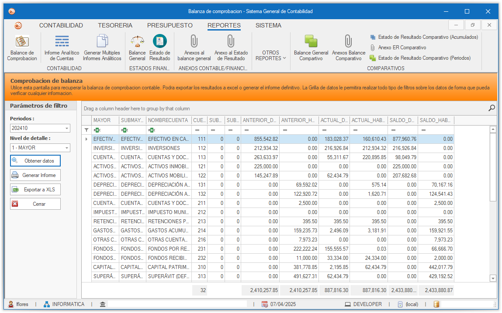
Task: Click the Cerrar button
Action: [35, 204]
